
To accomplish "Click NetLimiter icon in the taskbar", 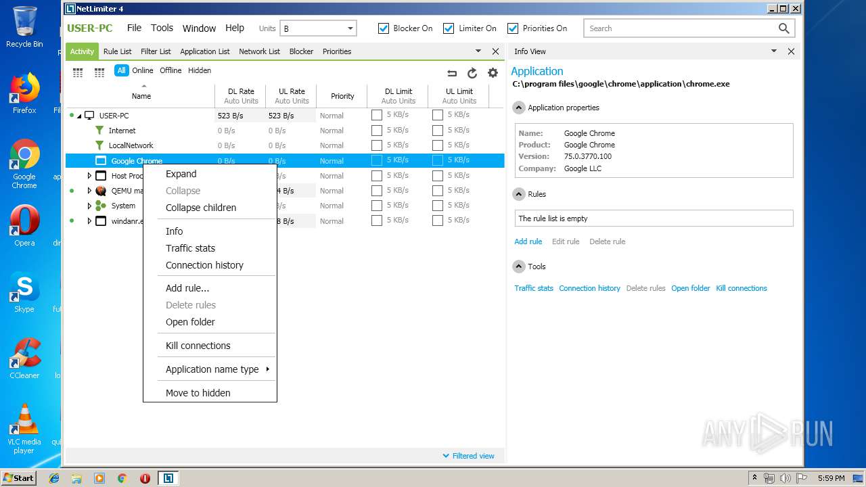I will tap(168, 478).
